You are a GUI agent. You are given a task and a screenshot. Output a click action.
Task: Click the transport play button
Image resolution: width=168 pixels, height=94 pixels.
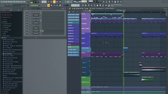point(34,2)
